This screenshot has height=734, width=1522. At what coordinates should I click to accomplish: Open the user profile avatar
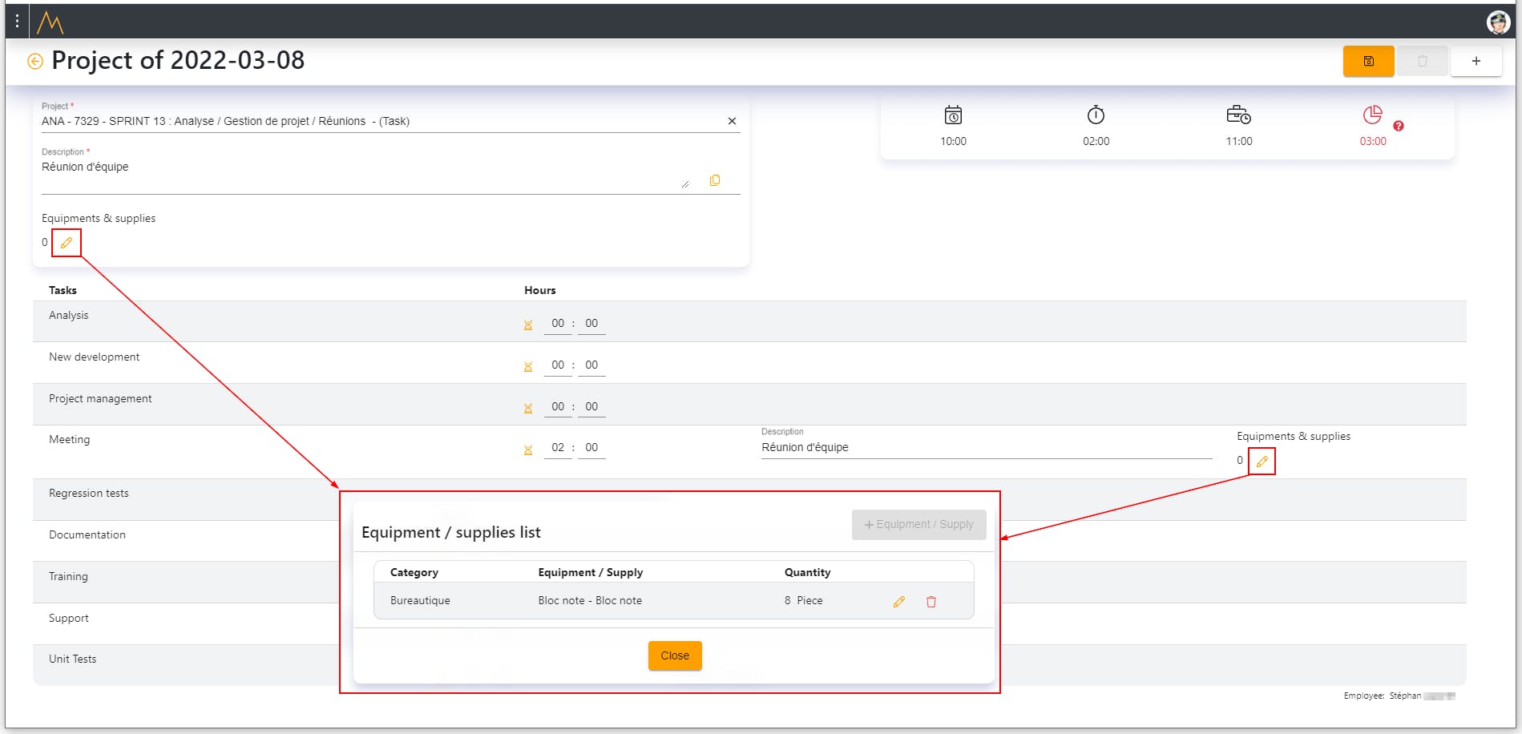pos(1498,22)
